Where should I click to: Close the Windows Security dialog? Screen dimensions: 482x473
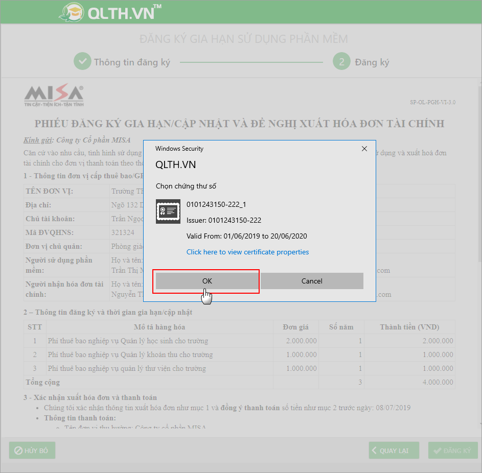click(x=364, y=149)
